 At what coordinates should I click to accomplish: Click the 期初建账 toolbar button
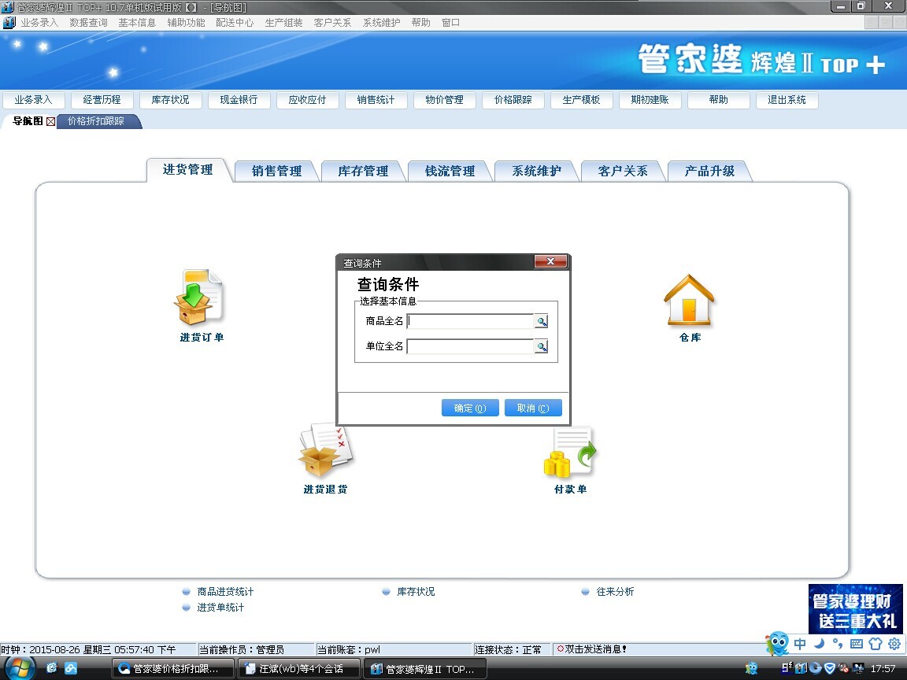coord(650,100)
